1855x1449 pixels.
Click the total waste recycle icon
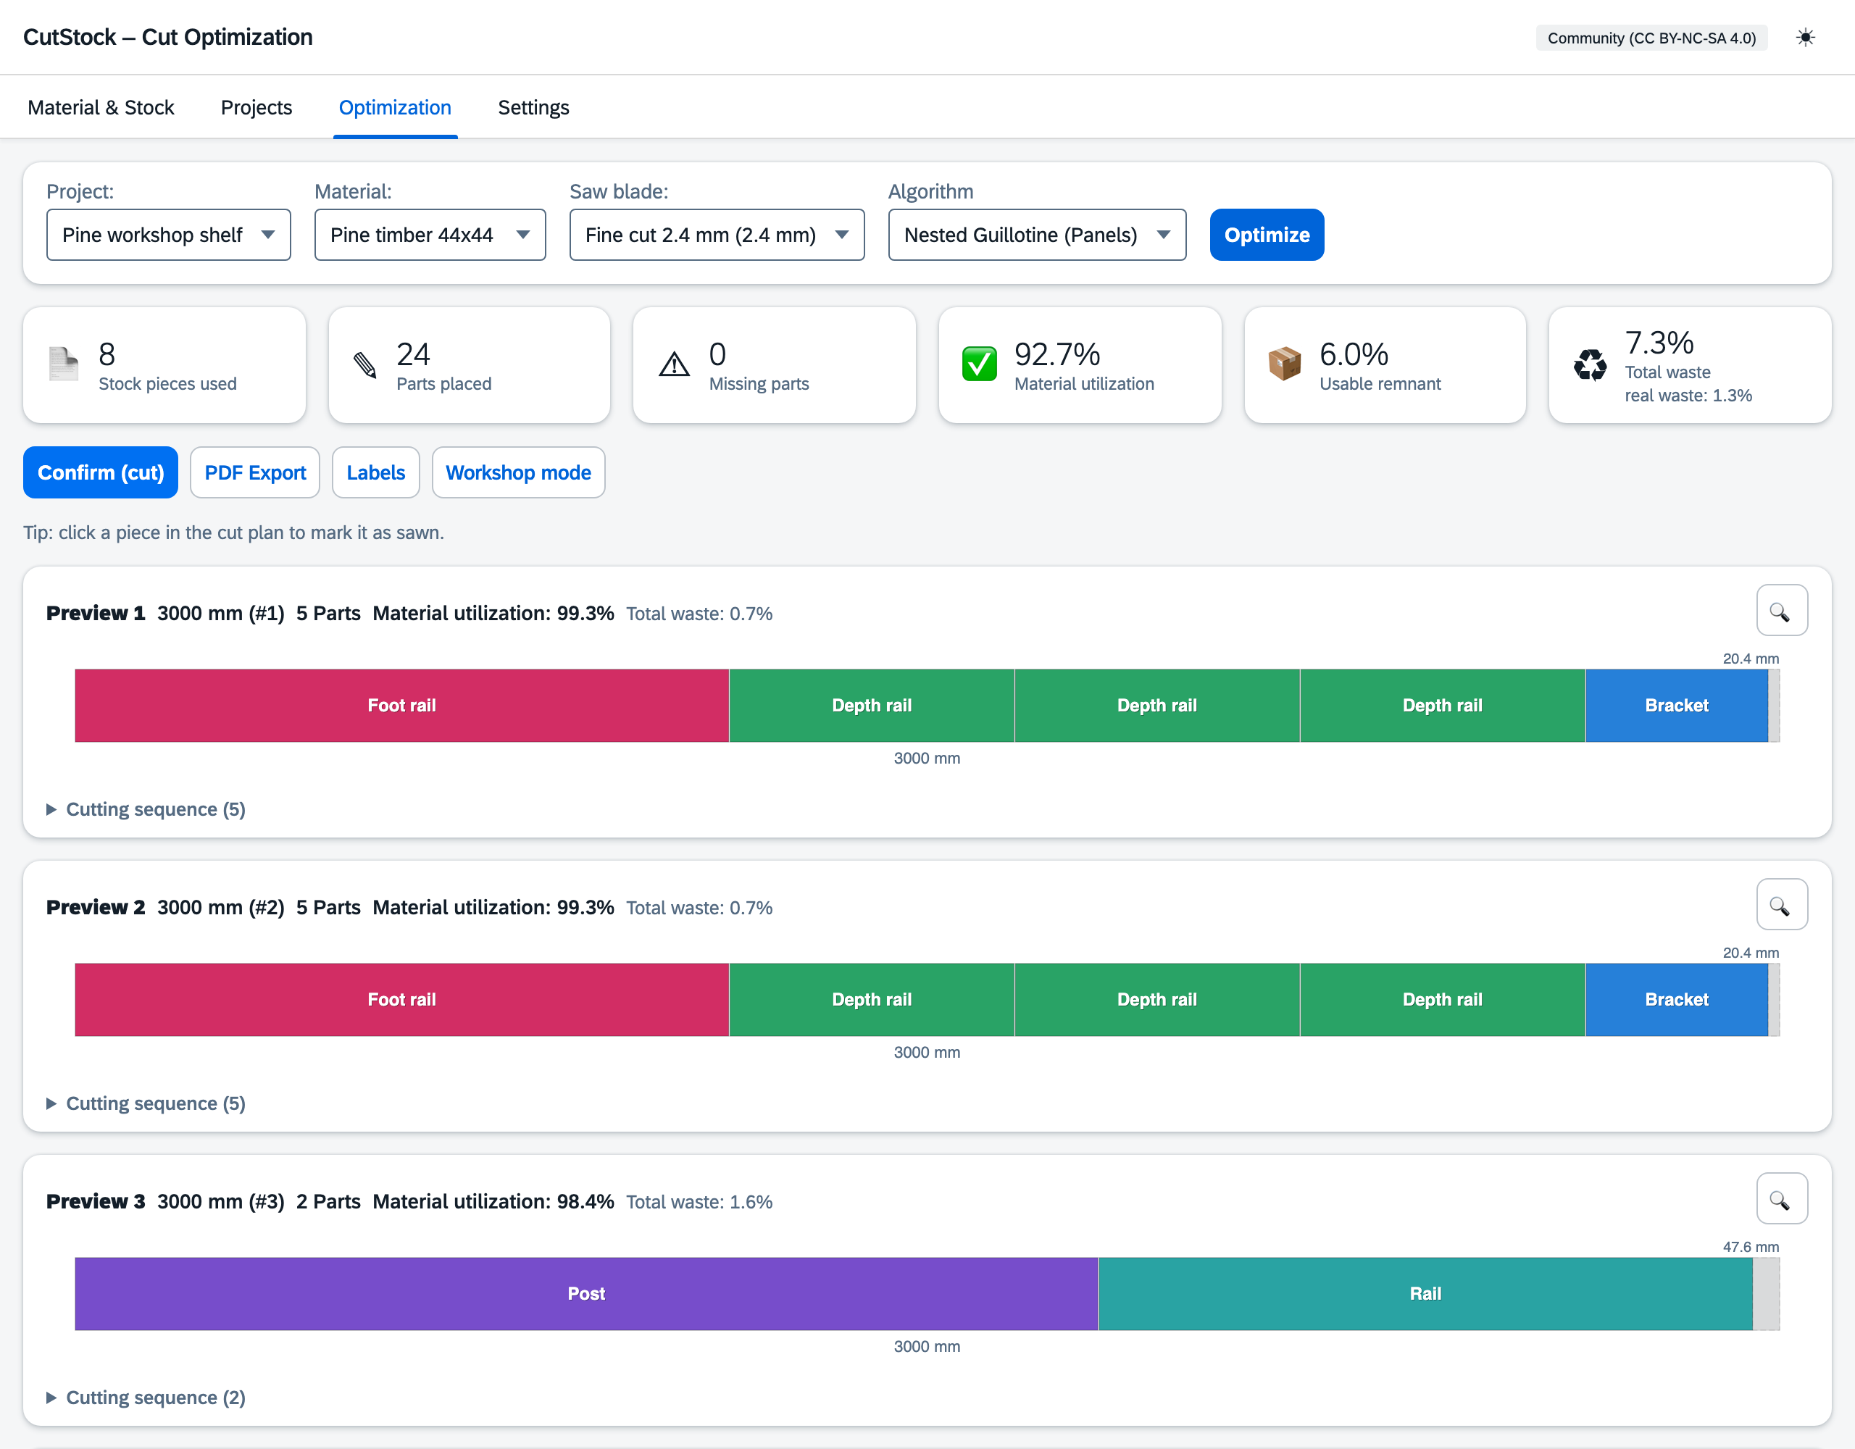coord(1589,365)
